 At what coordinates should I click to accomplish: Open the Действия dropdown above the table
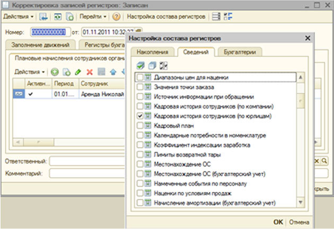[x=29, y=71]
